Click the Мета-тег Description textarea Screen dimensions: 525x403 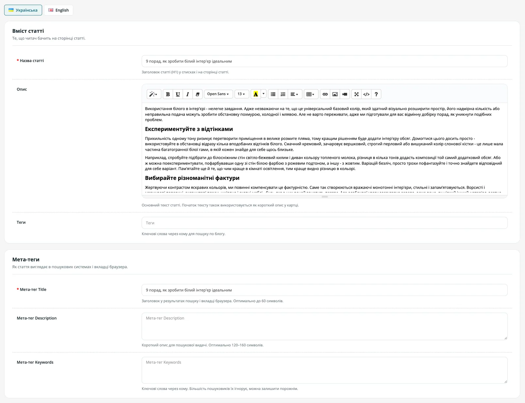tap(325, 326)
